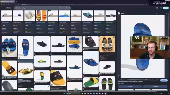Viewport: 170px width, 95px height.
Task: Open Google quick settings gear icon
Action: pyautogui.click(x=157, y=8)
